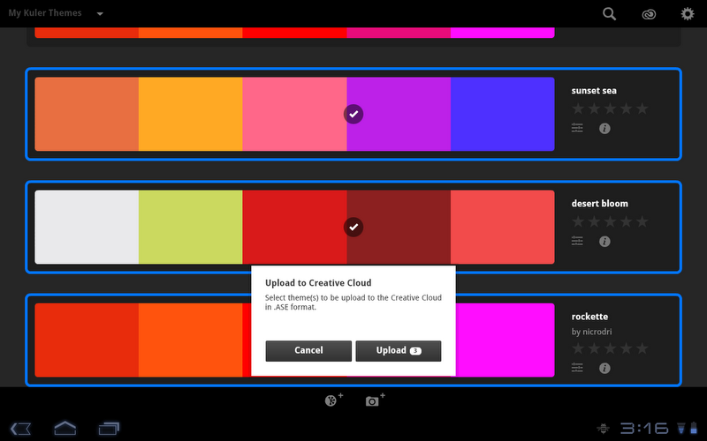Screen dimensions: 707x441
Task: Select the magenta swatch in rockette
Action: (x=505, y=340)
